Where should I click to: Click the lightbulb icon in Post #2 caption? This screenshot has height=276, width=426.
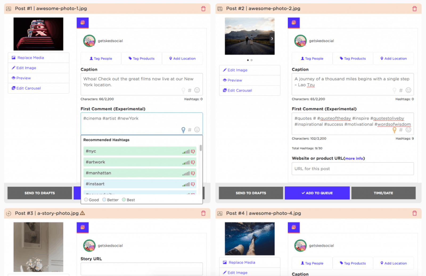click(395, 90)
